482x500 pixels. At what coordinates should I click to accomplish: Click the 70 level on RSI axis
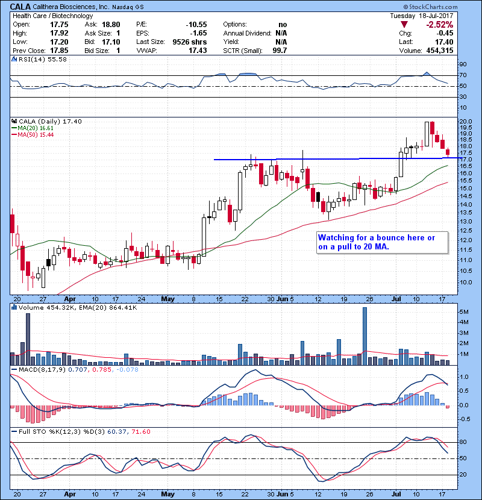pos(463,75)
